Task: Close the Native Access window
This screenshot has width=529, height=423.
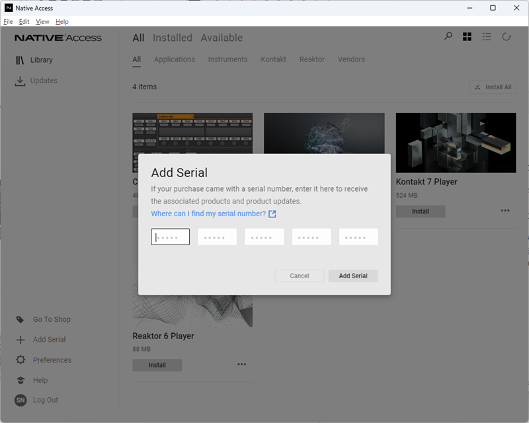Action: click(x=516, y=8)
